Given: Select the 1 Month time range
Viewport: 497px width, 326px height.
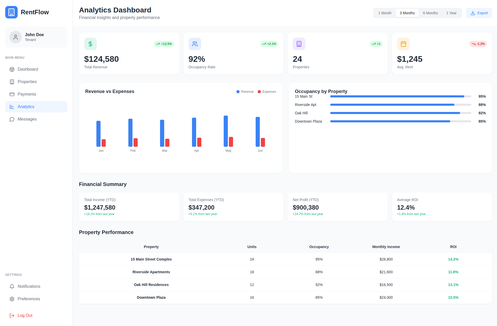Looking at the screenshot, I should [384, 13].
